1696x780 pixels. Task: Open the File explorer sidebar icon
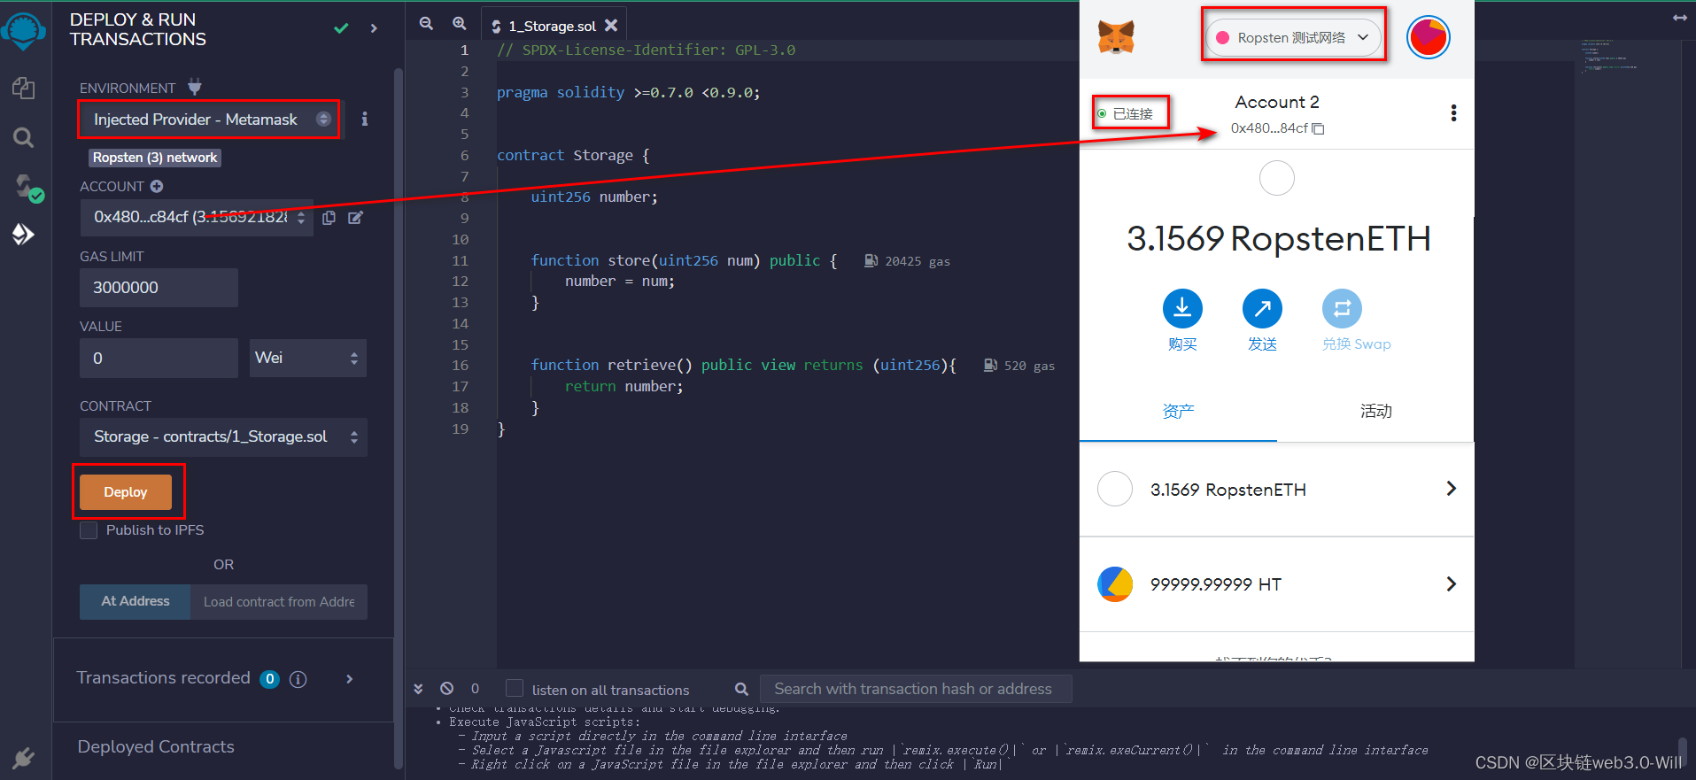pyautogui.click(x=24, y=88)
